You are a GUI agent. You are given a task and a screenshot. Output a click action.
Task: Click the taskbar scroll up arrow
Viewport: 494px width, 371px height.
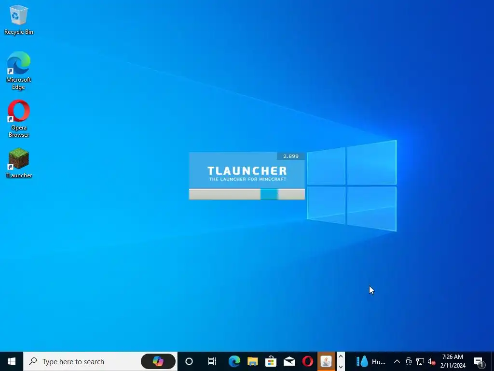341,357
